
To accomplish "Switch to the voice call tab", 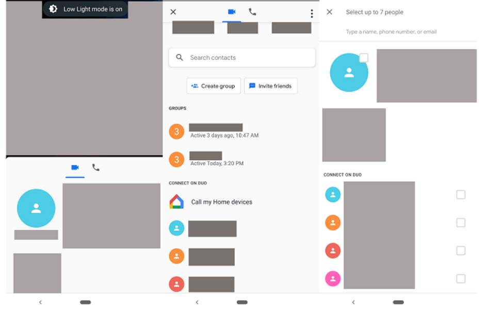I will [x=252, y=12].
